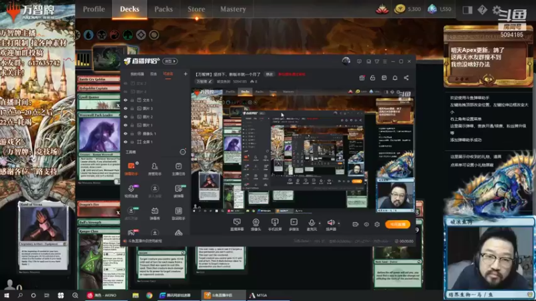The image size is (536, 301).
Task: Switch to the Decks tab in Arena
Action: (x=129, y=9)
